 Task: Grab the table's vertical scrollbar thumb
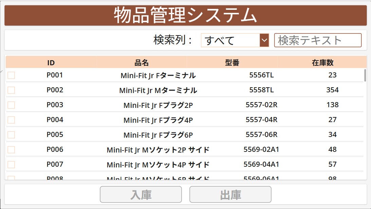coord(365,75)
